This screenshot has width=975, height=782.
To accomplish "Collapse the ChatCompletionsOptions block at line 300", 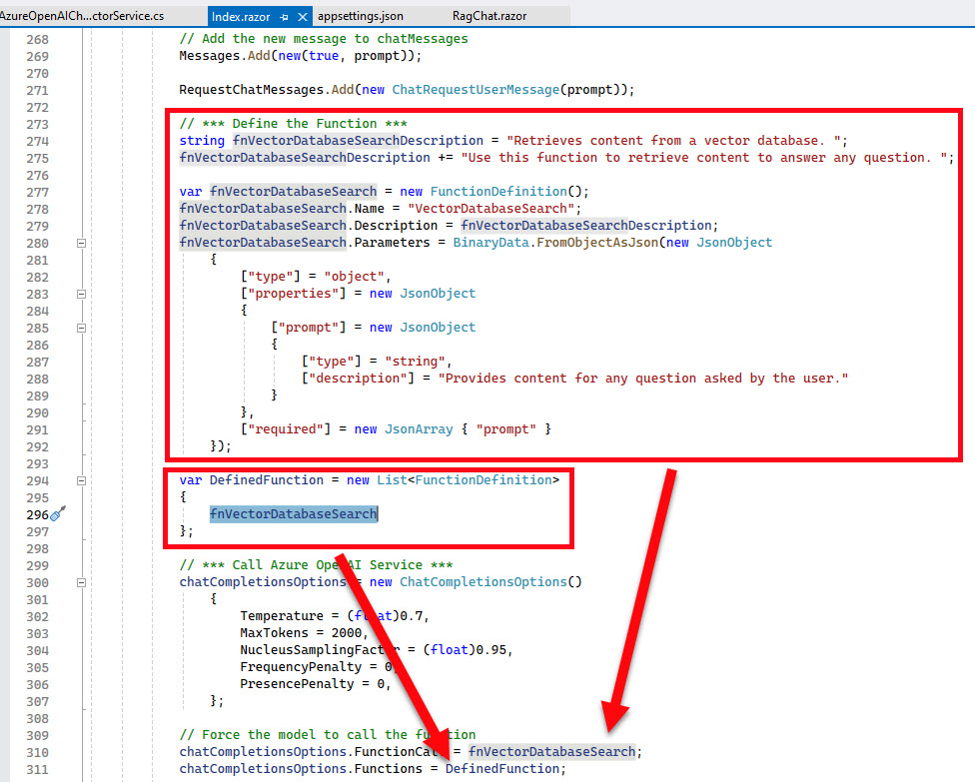I will tap(81, 582).
